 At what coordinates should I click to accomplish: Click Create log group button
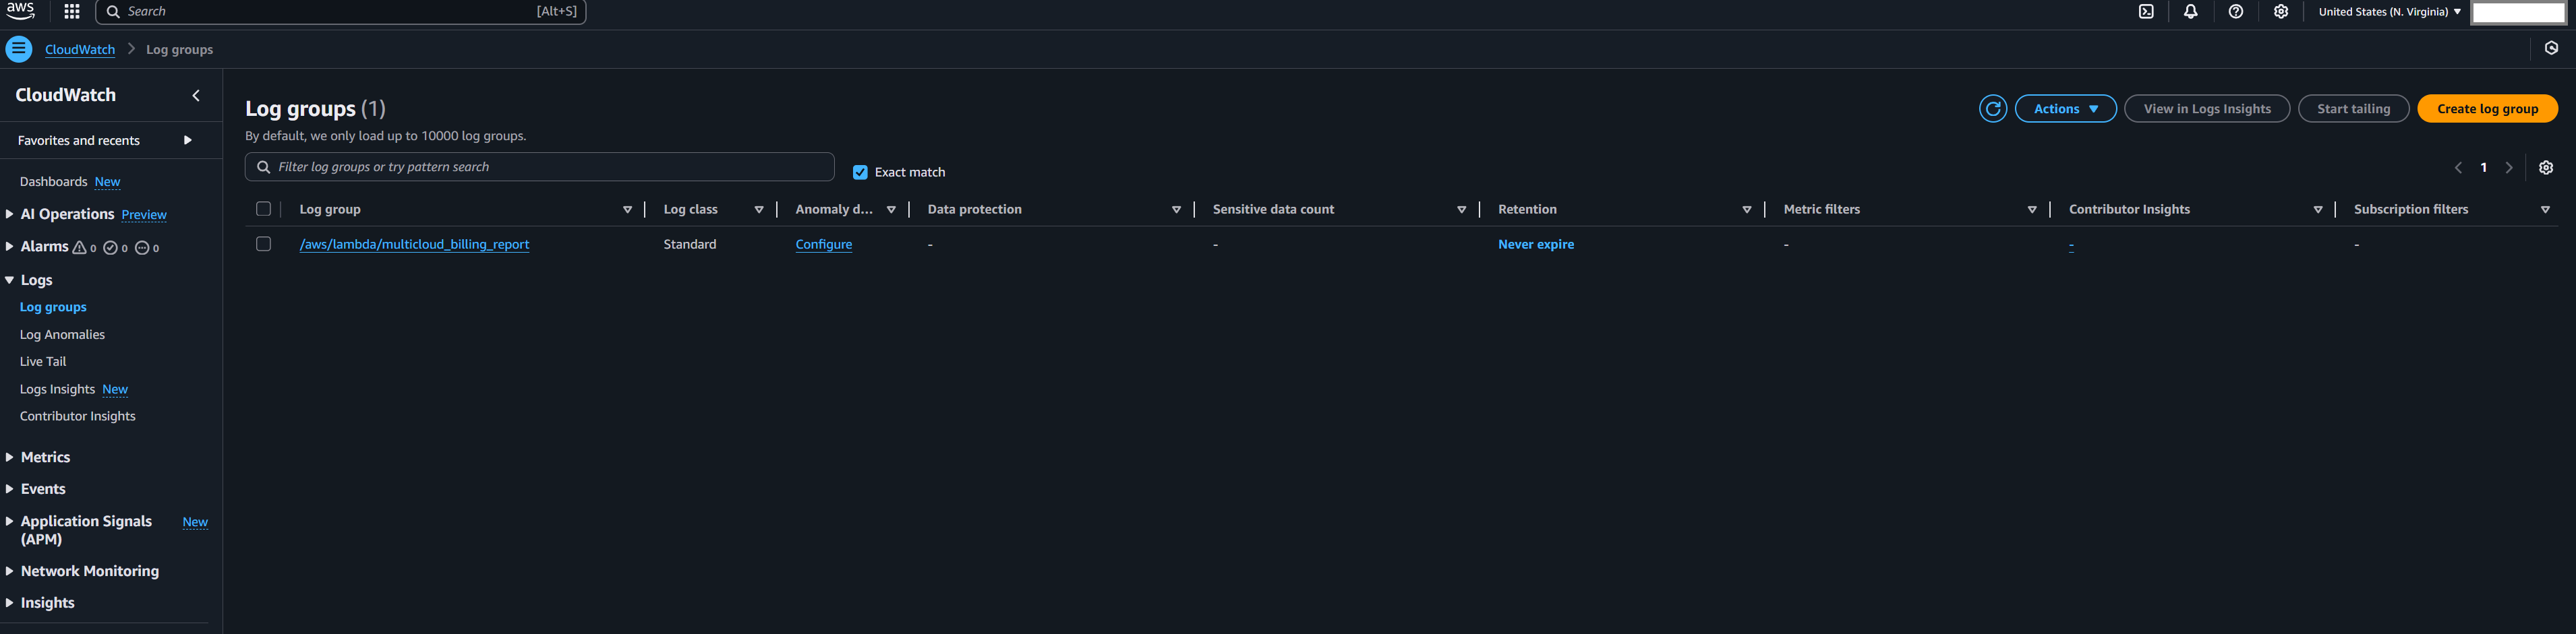[2487, 109]
